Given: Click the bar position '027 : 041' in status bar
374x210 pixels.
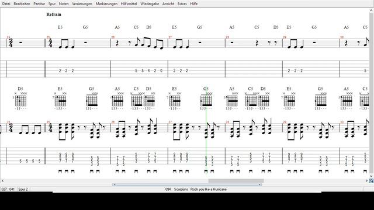Looking at the screenshot, I should click(8, 189).
